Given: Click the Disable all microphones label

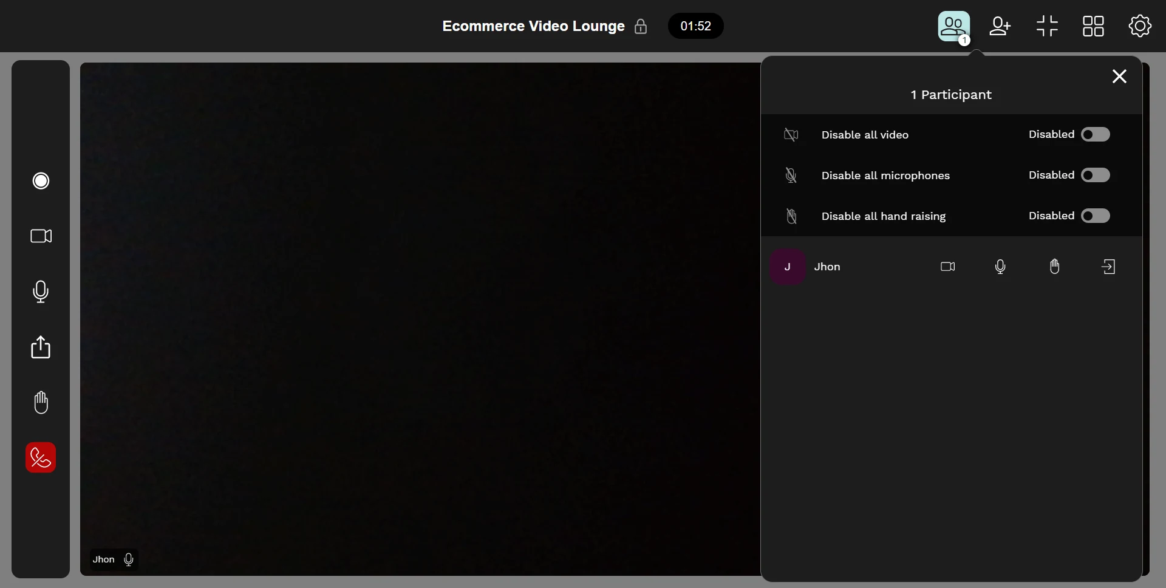Looking at the screenshot, I should pos(885,176).
